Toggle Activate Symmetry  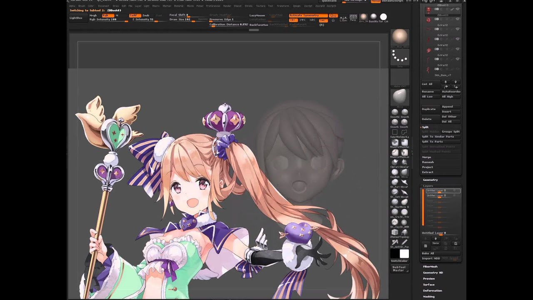pyautogui.click(x=308, y=15)
